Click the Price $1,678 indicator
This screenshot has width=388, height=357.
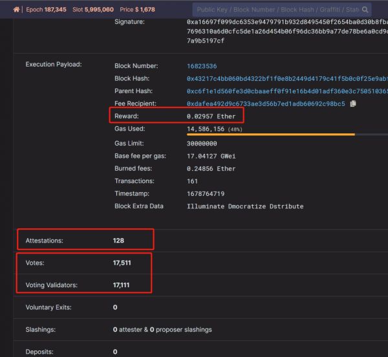138,10
